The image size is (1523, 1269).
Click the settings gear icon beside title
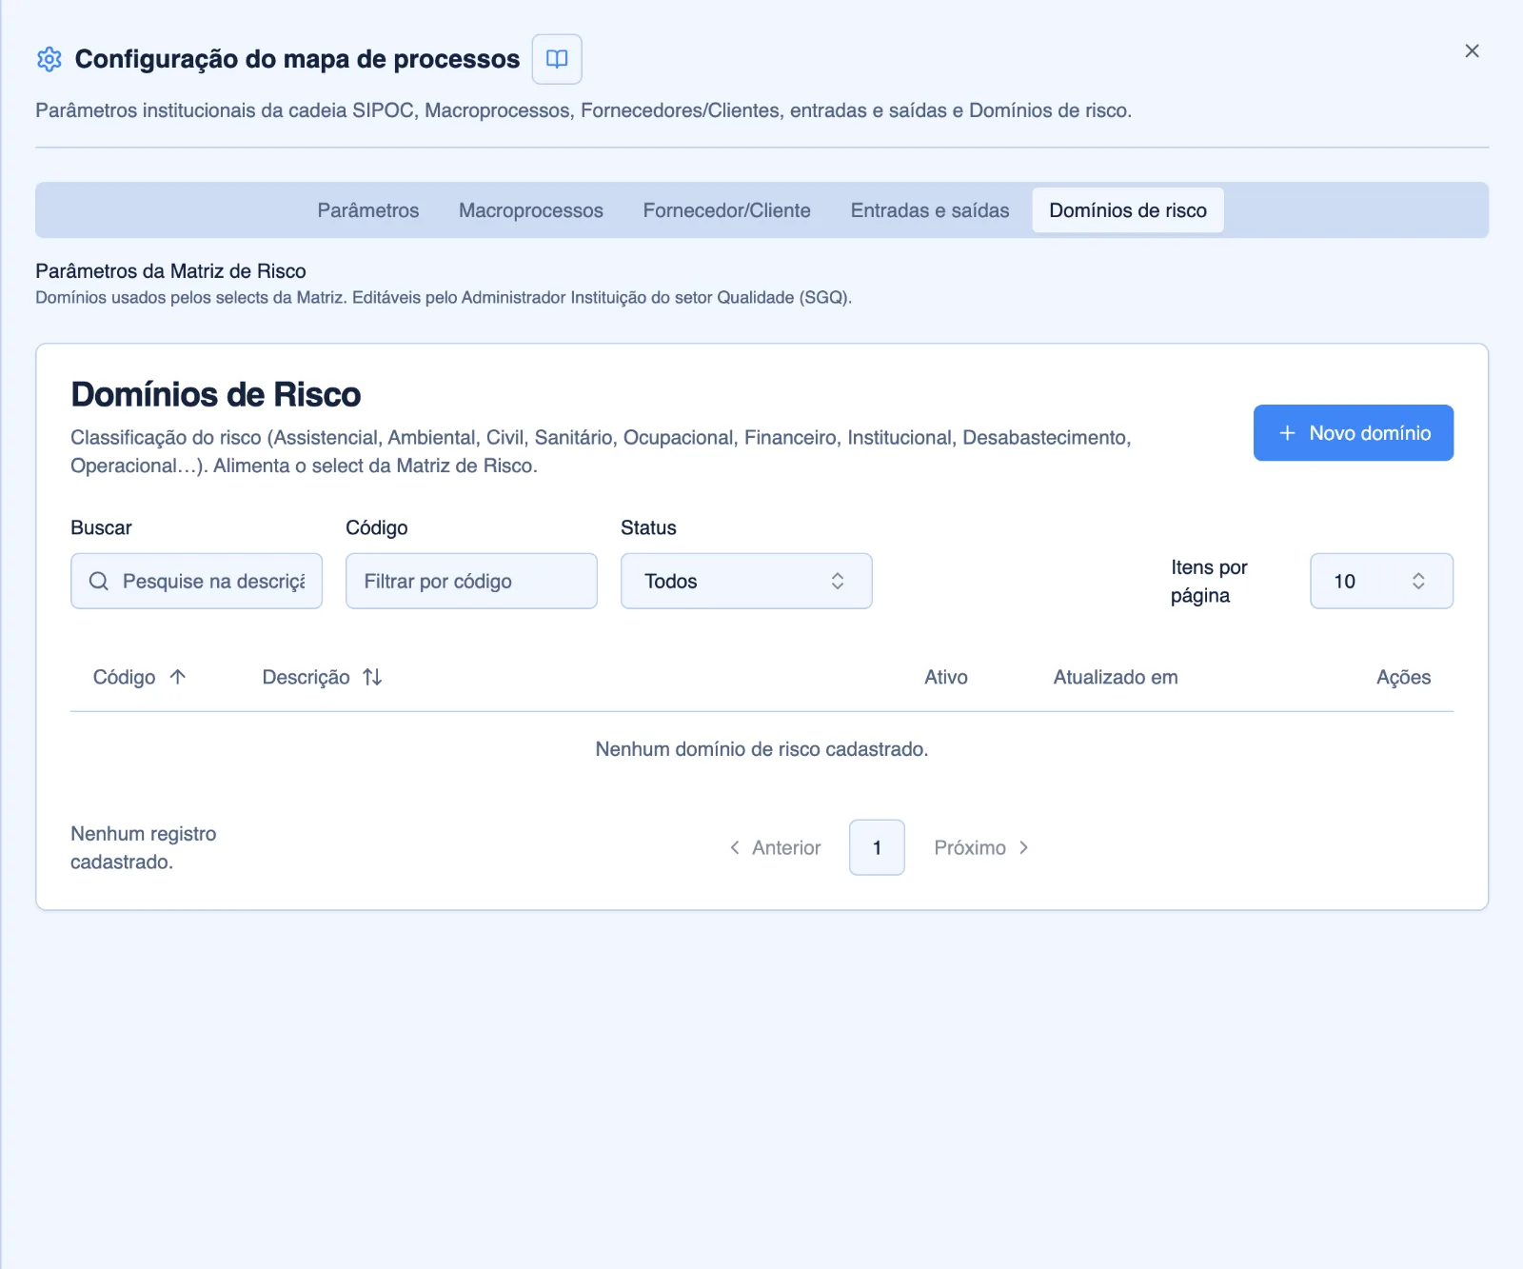pos(49,59)
